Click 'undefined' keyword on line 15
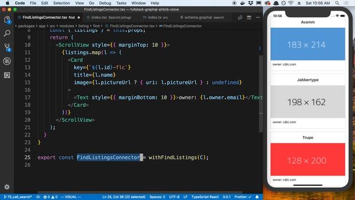 225,82
